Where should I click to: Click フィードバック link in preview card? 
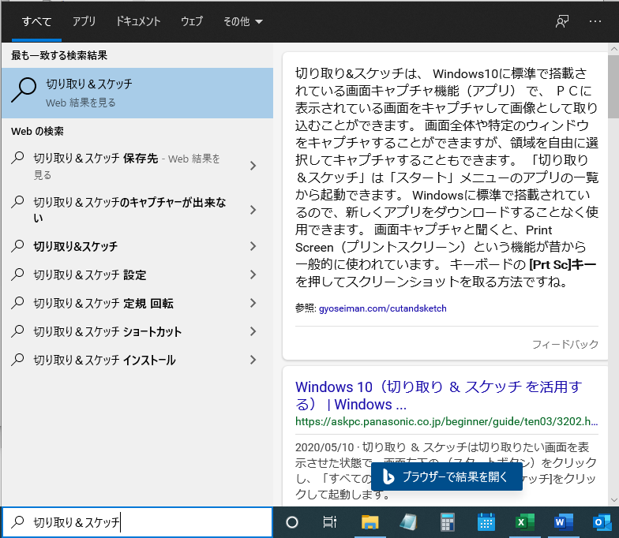(565, 344)
